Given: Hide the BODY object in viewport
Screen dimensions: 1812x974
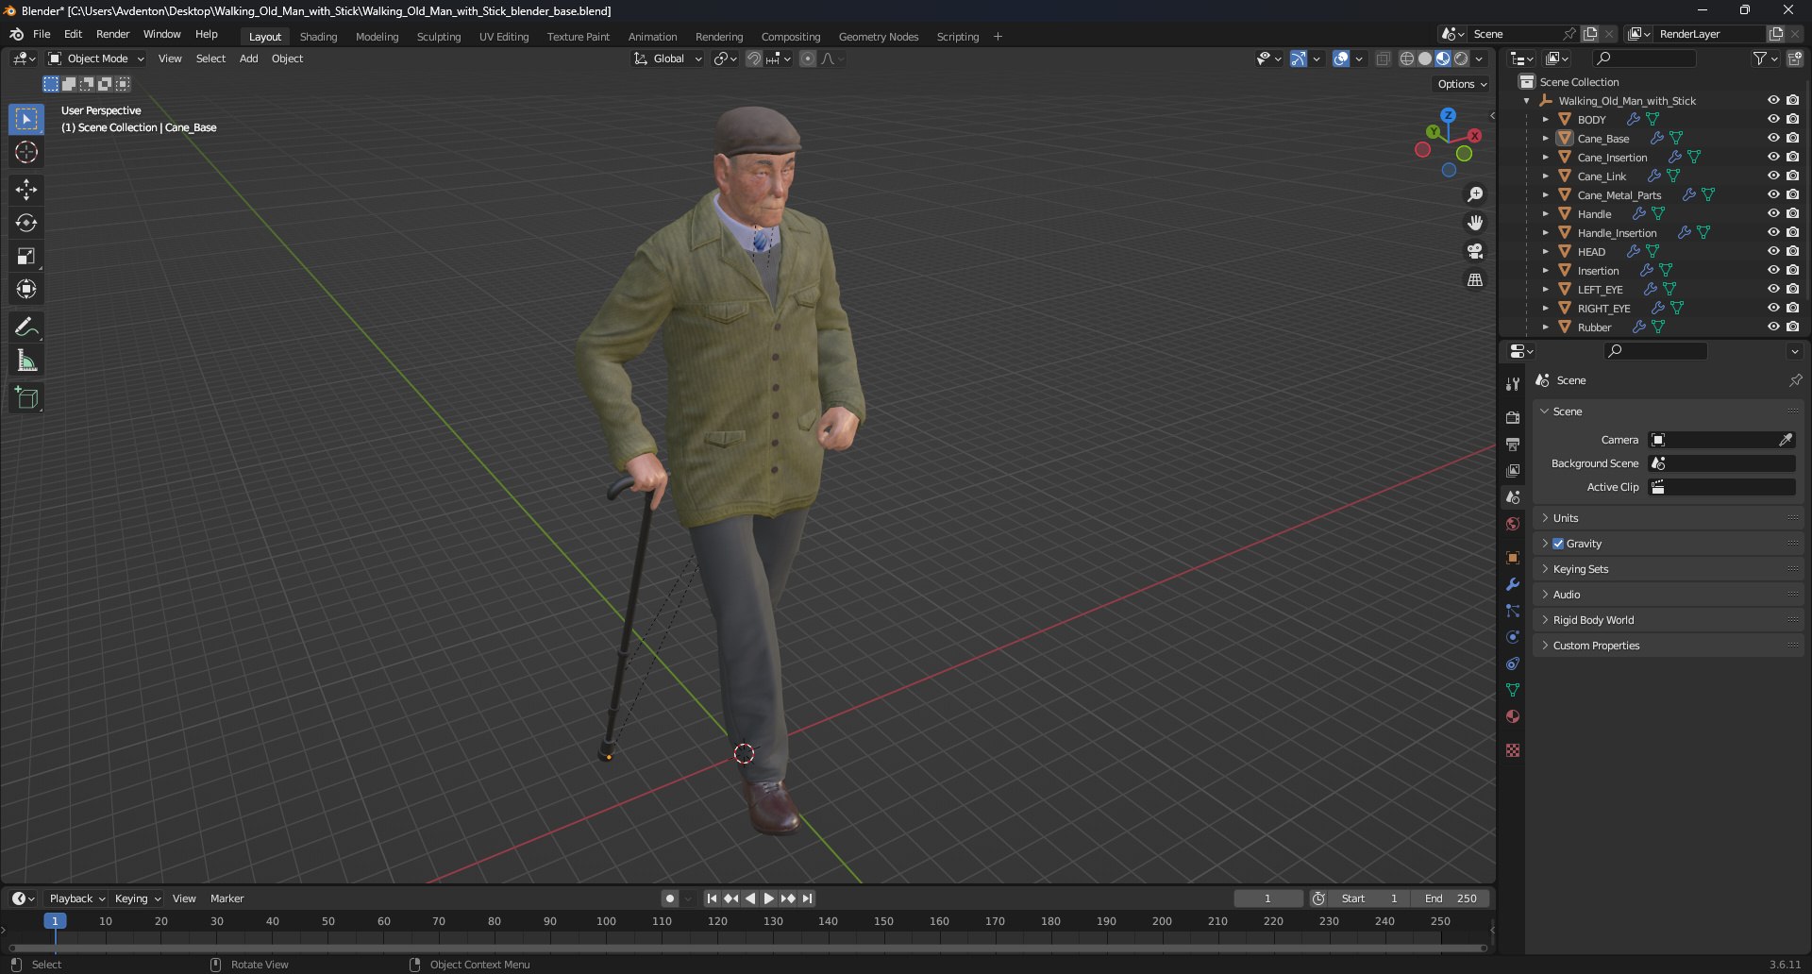Looking at the screenshot, I should 1773,120.
